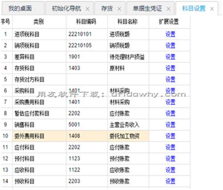Click the code cell 1403
The height and width of the screenshot is (190, 223).
[87, 68]
